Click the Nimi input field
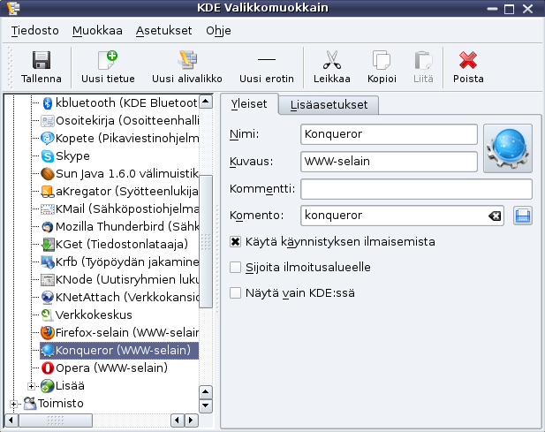The height and width of the screenshot is (432, 545). (x=389, y=134)
